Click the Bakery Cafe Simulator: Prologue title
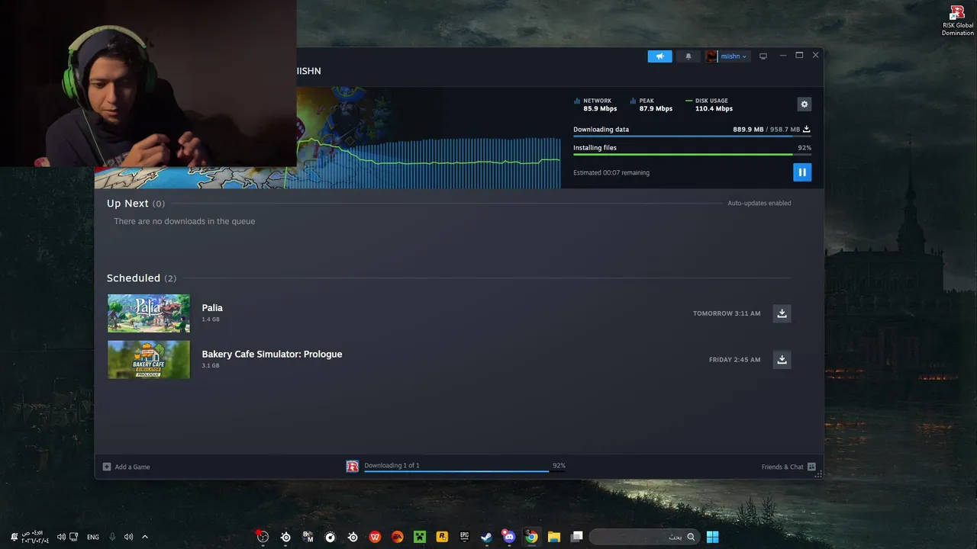Image resolution: width=977 pixels, height=549 pixels. click(272, 354)
